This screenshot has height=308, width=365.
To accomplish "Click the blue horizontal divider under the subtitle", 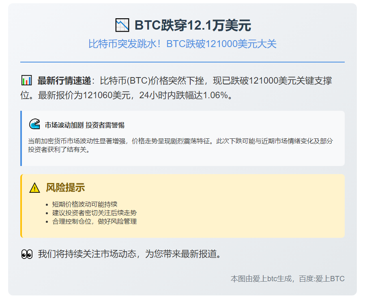I will [x=182, y=62].
